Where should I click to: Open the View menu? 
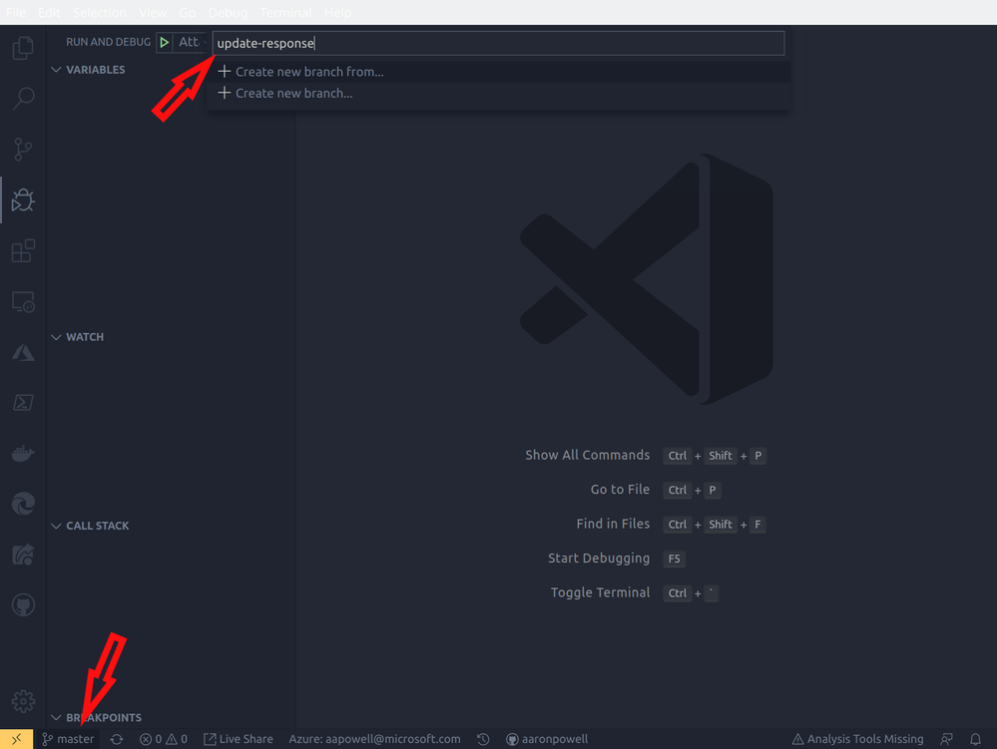(153, 13)
